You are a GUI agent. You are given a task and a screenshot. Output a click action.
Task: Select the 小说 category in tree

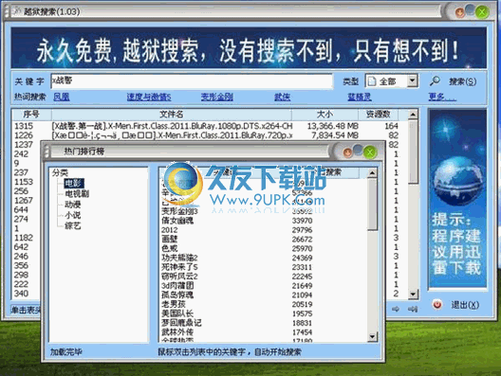pyautogui.click(x=73, y=215)
